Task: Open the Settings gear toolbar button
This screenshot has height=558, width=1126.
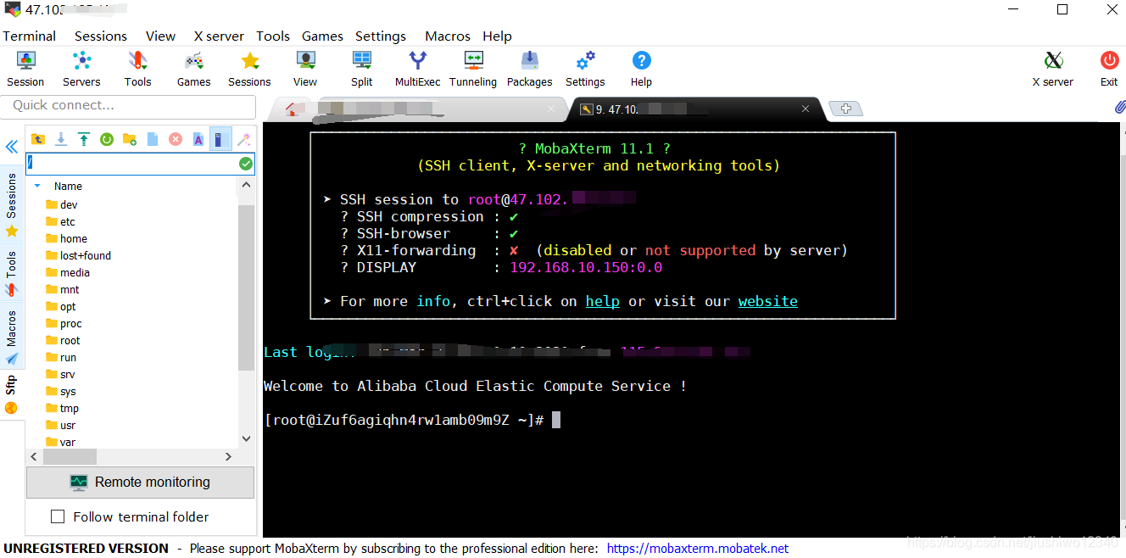Action: coord(585,69)
